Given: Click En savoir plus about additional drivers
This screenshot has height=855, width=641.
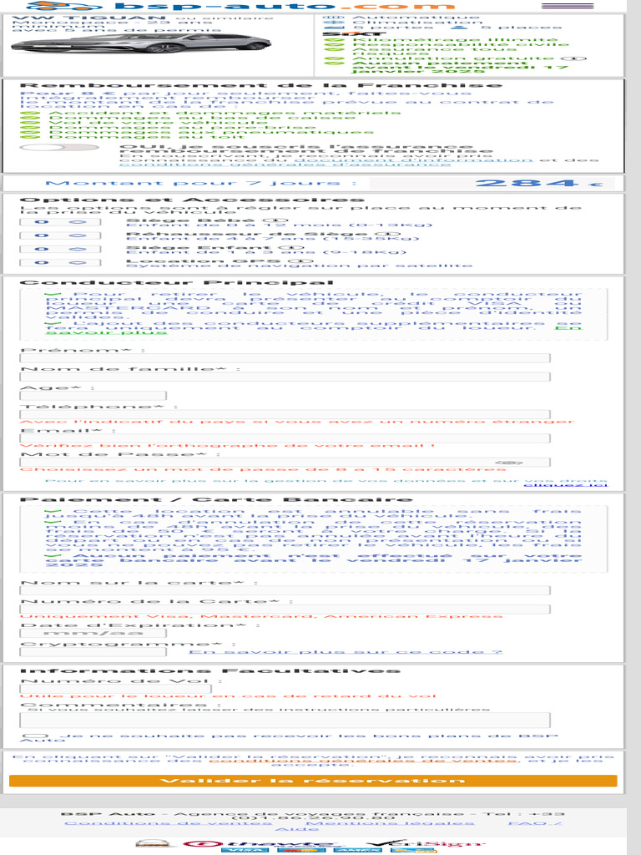Looking at the screenshot, I should click(314, 329).
